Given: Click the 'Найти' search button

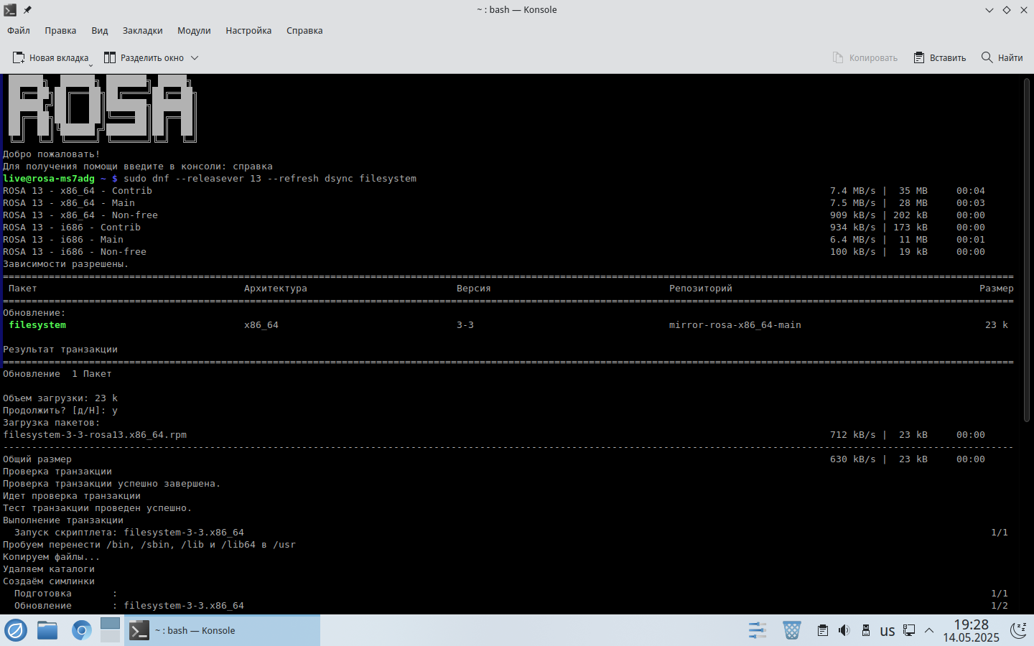Looking at the screenshot, I should [1002, 58].
